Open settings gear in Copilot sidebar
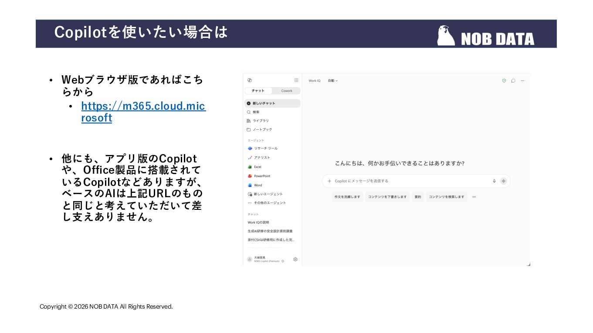This screenshot has height=333, width=593. (295, 259)
